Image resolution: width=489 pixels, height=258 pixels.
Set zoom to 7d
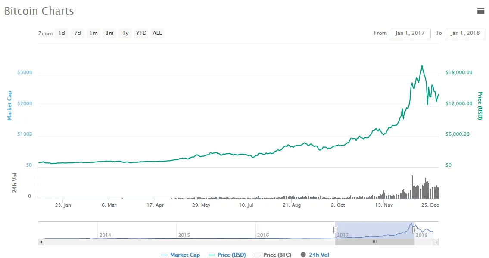point(78,33)
